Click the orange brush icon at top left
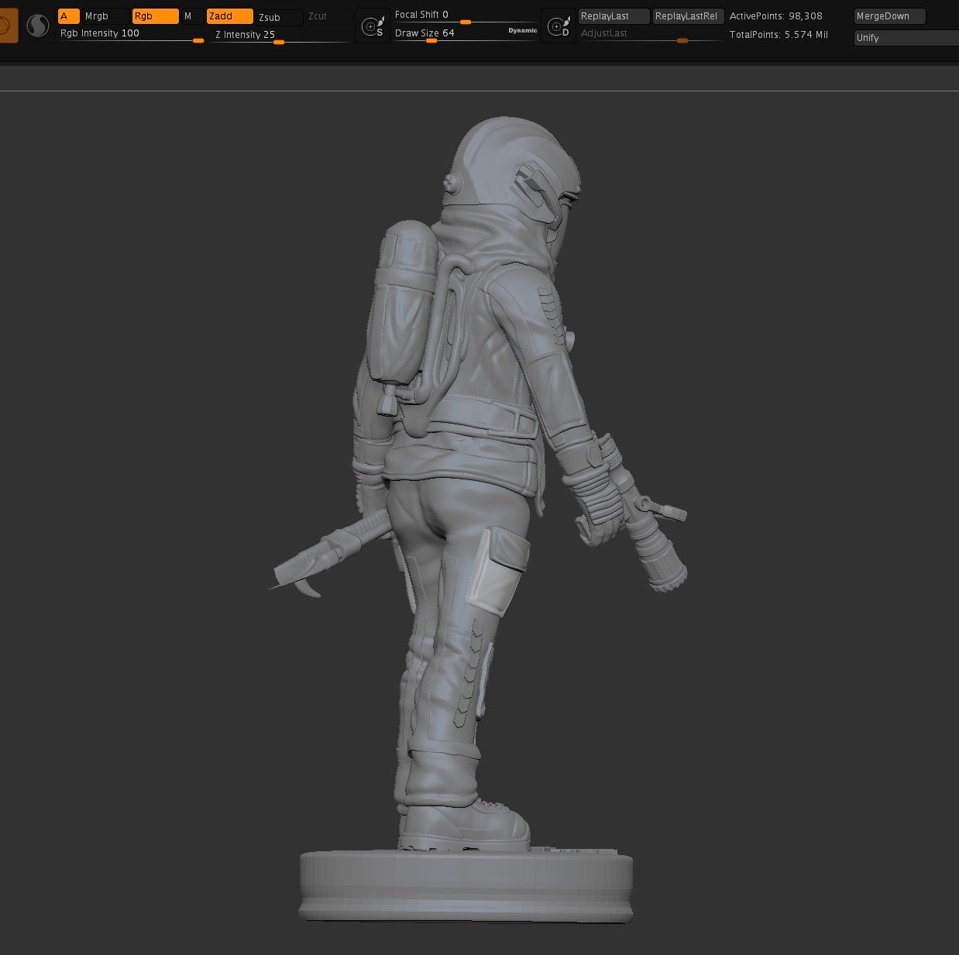This screenshot has height=955, width=959. pyautogui.click(x=8, y=23)
